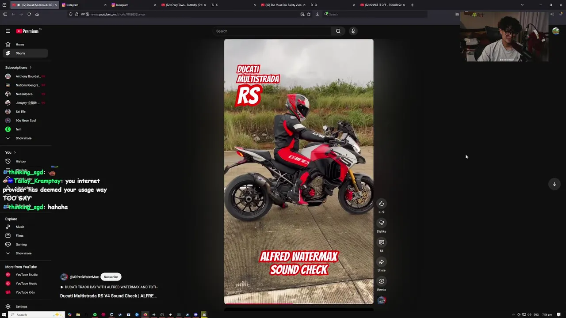Image resolution: width=566 pixels, height=318 pixels.
Task: Open Gaming under Explore
Action: [x=25, y=244]
